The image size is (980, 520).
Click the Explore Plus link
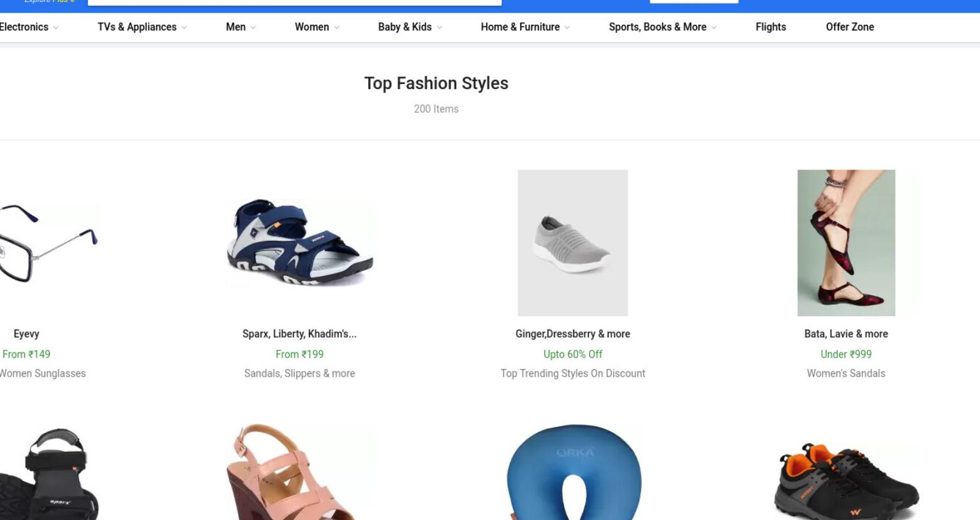(50, 1)
